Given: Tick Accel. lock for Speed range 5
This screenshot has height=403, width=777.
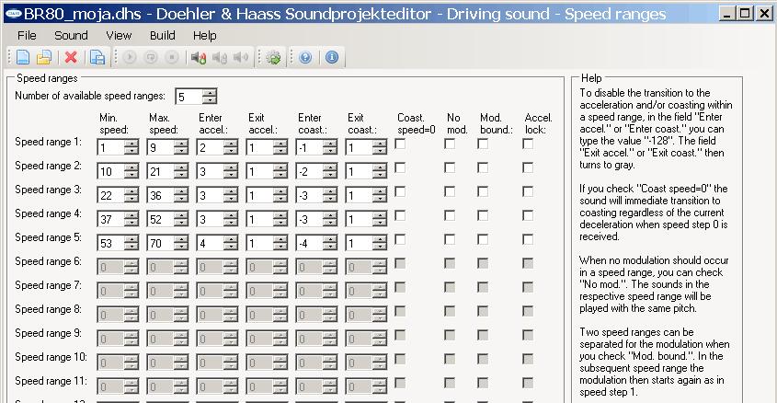Looking at the screenshot, I should coord(528,239).
